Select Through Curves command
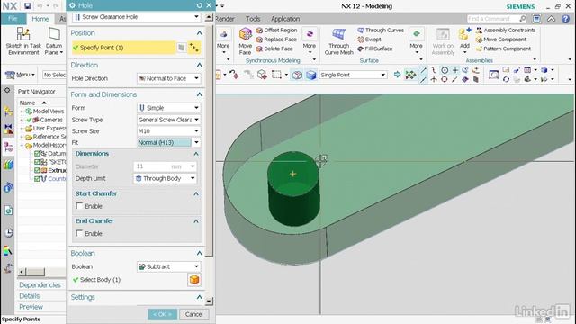This screenshot has height=324, width=576. tap(381, 30)
